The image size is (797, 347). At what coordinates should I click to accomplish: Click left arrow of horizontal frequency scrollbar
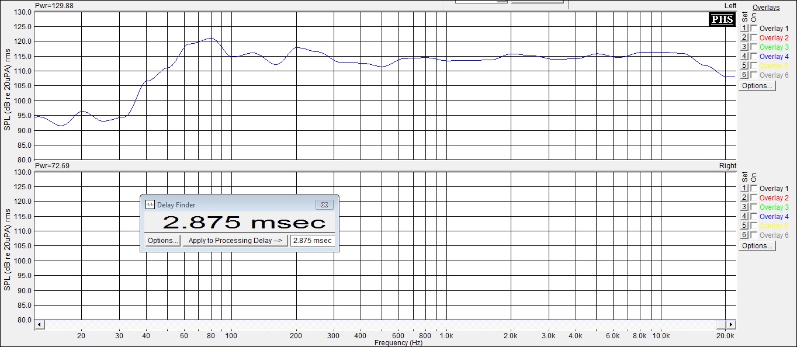point(39,324)
